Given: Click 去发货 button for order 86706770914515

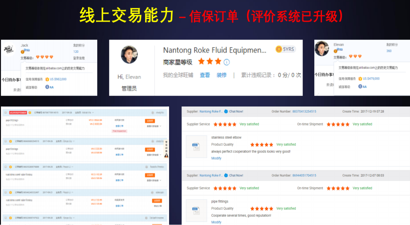Looking at the screenshot, I should [x=150, y=121].
